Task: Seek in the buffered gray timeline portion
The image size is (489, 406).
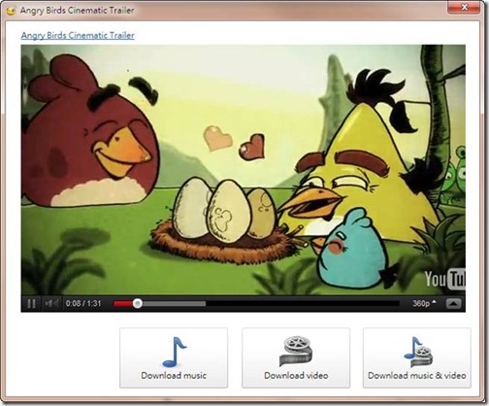Action: tap(174, 304)
